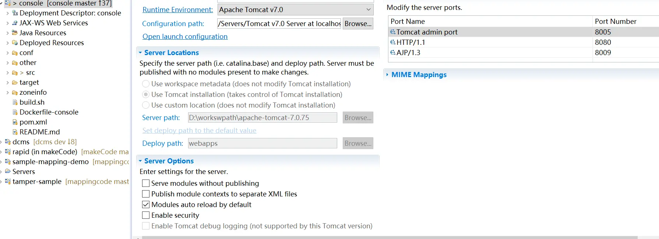Click the dcms project icon

point(8,142)
